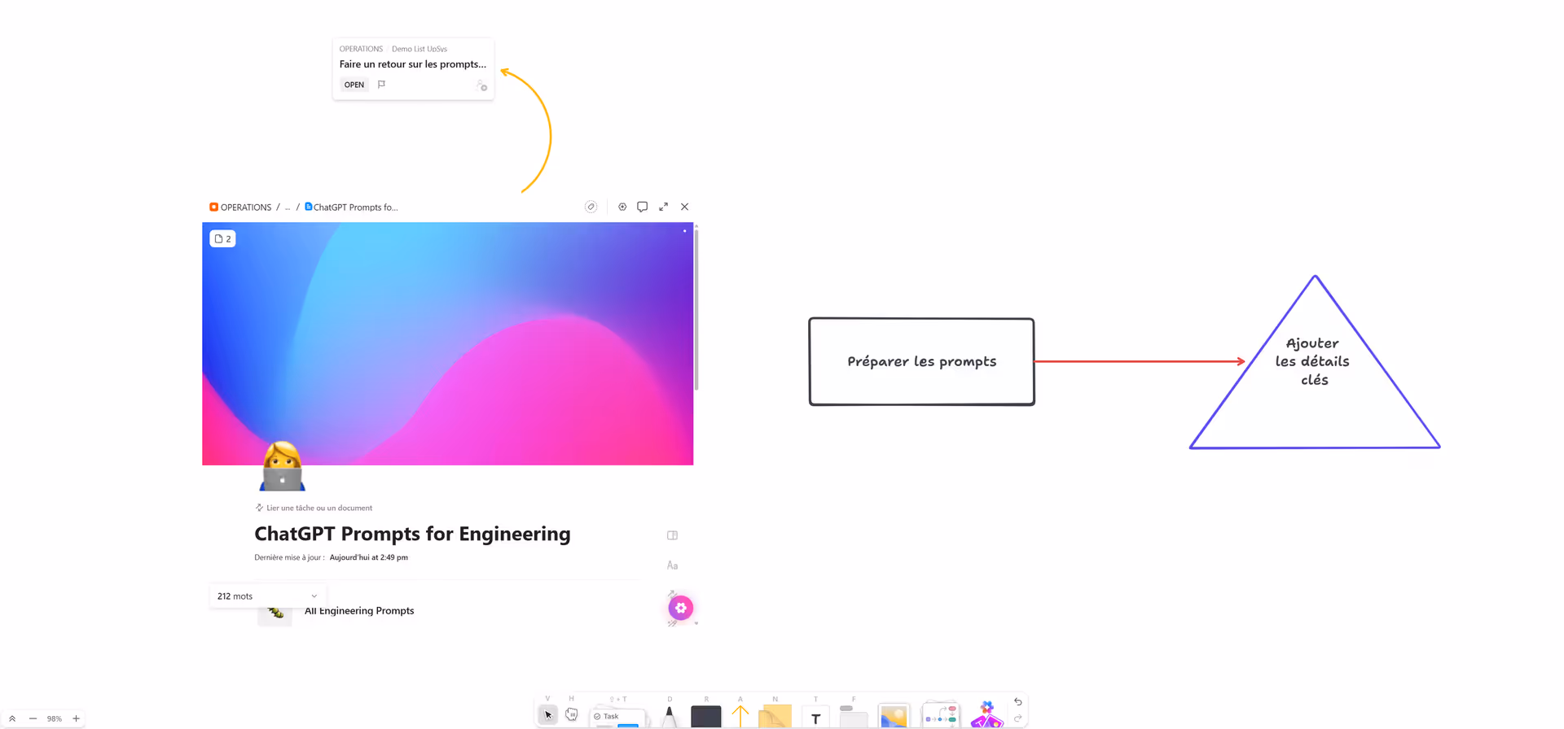Open the flowchart templates tool

click(x=941, y=716)
